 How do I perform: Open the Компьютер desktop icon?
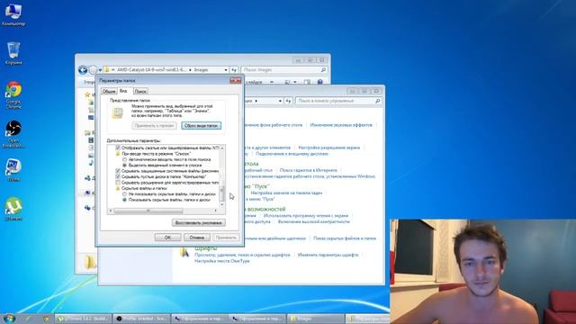click(x=13, y=15)
